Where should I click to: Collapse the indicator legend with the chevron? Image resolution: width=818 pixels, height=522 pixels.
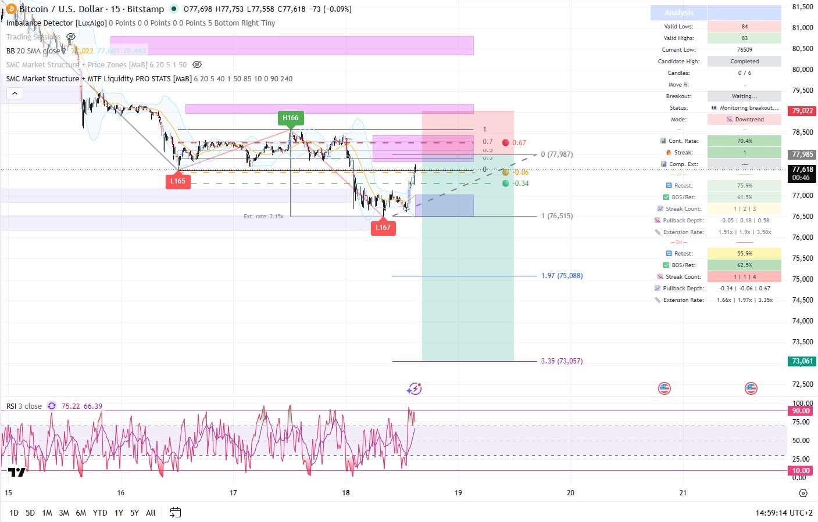click(x=15, y=93)
